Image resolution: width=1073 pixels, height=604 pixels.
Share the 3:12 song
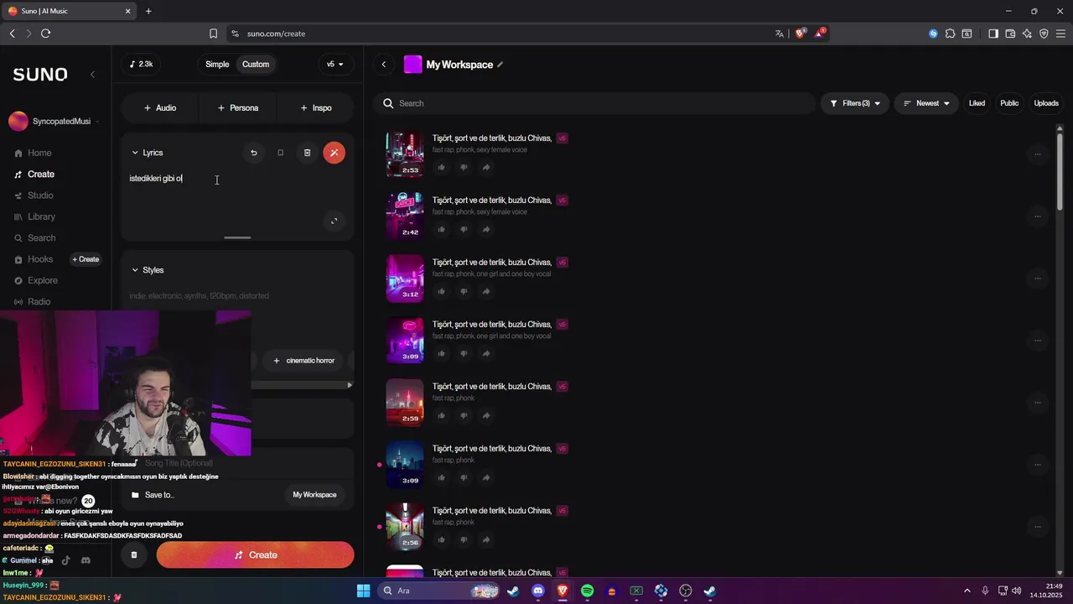486,291
